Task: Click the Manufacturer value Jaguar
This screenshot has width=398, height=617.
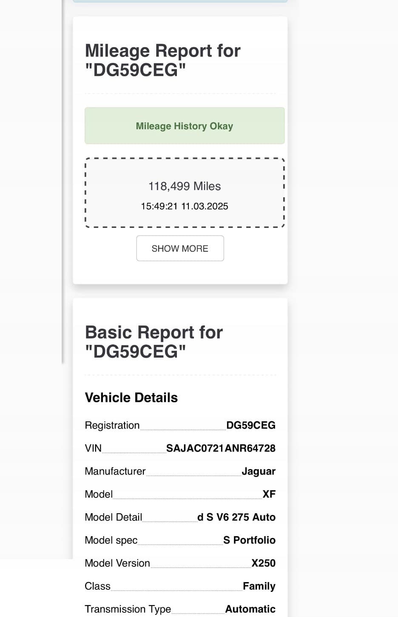Action: point(259,471)
